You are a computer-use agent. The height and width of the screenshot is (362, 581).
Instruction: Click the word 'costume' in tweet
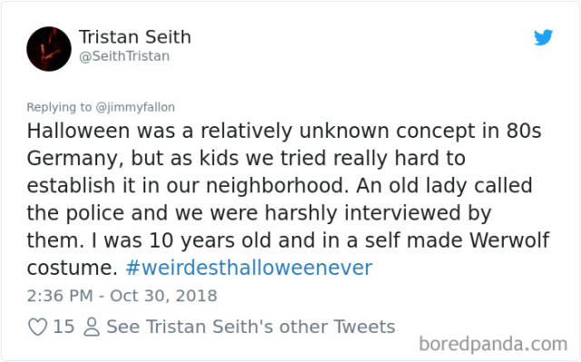click(x=72, y=268)
